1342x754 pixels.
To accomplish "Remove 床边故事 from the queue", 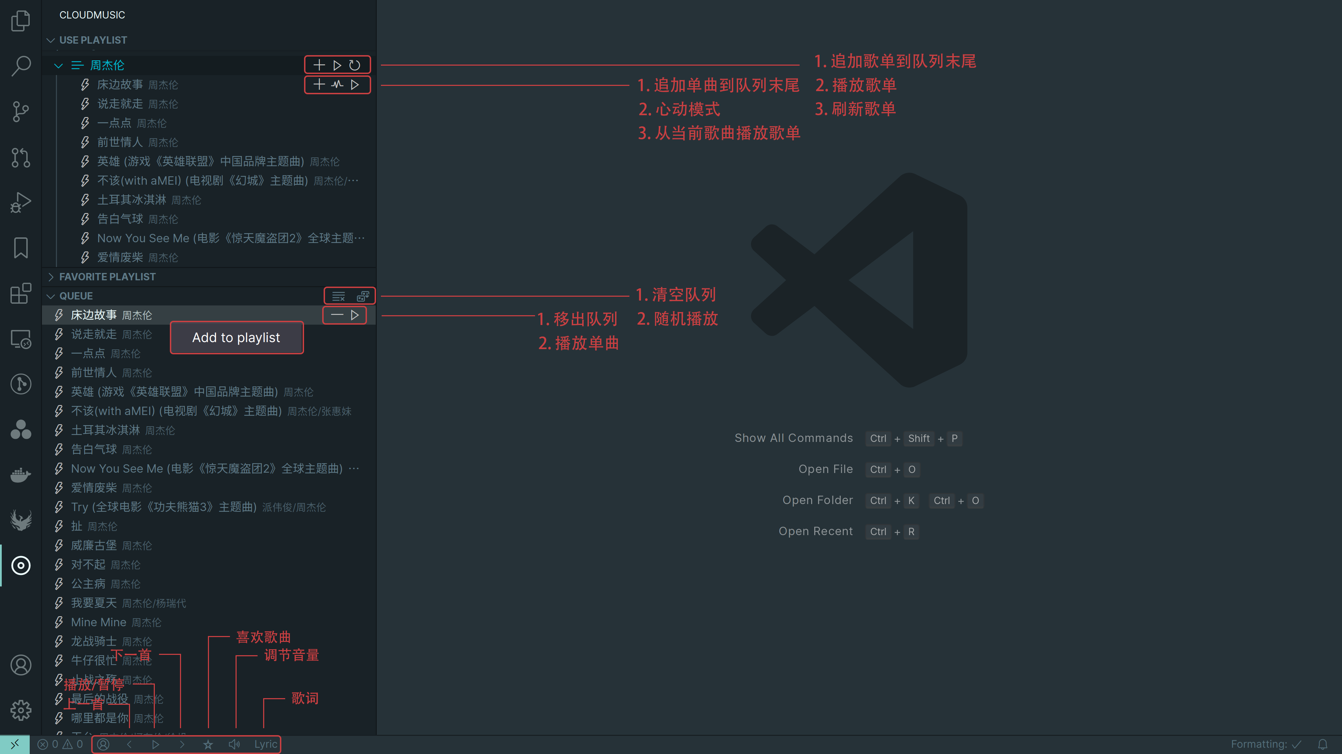I will click(x=337, y=315).
